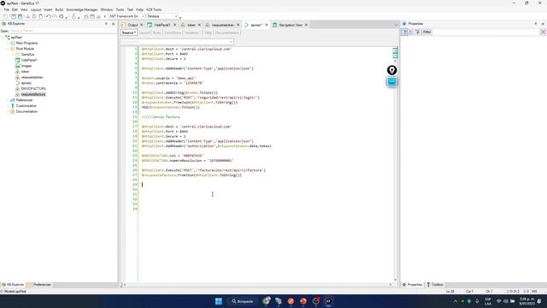Expand the GeneXus folder node
The height and width of the screenshot is (308, 547).
(x=14, y=55)
